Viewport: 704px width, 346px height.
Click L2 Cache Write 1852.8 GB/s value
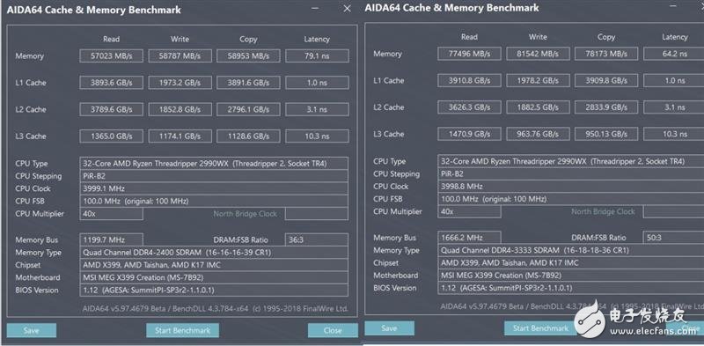(180, 109)
